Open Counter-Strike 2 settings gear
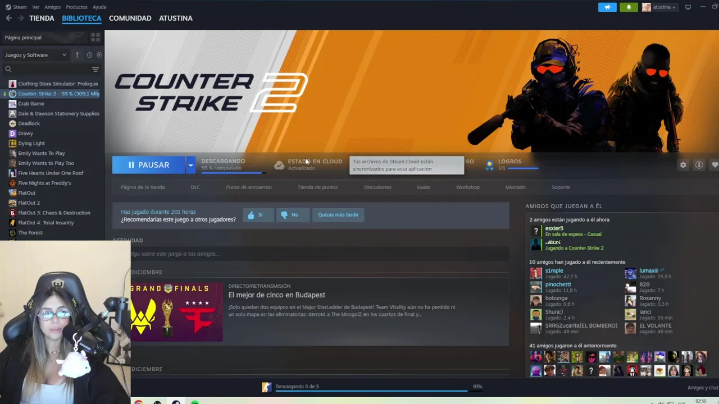 pyautogui.click(x=683, y=165)
